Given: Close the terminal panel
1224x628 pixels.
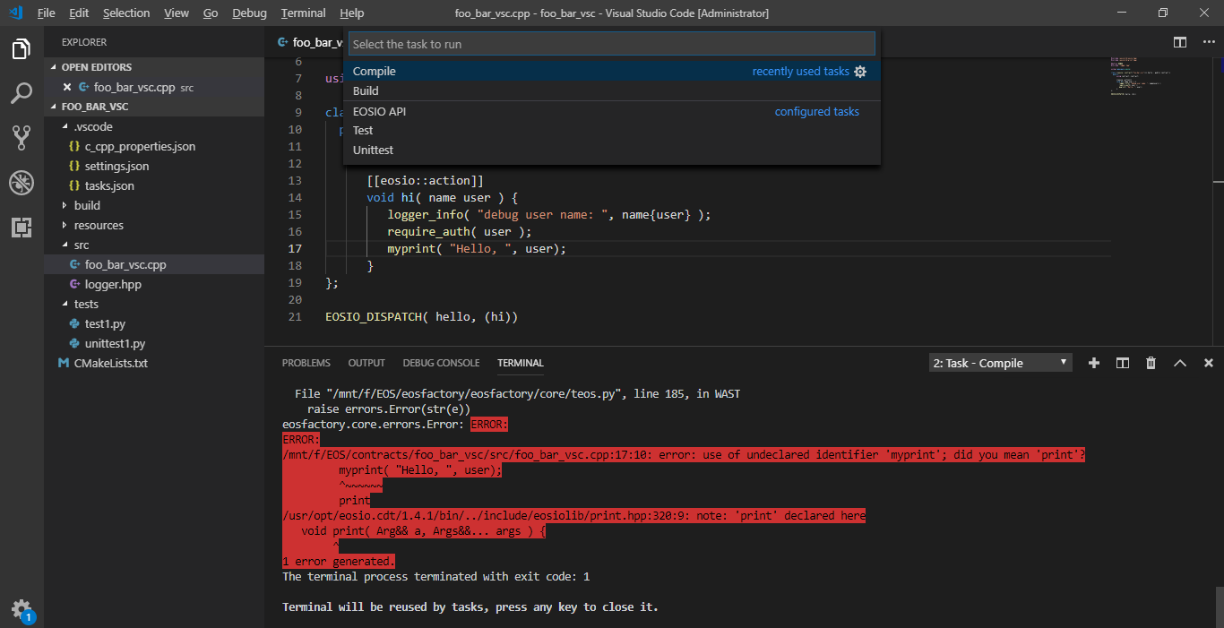Looking at the screenshot, I should (x=1209, y=363).
